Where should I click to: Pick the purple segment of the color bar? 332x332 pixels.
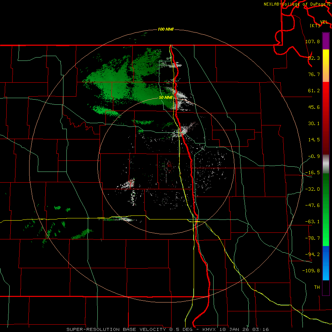pyautogui.click(x=326, y=41)
